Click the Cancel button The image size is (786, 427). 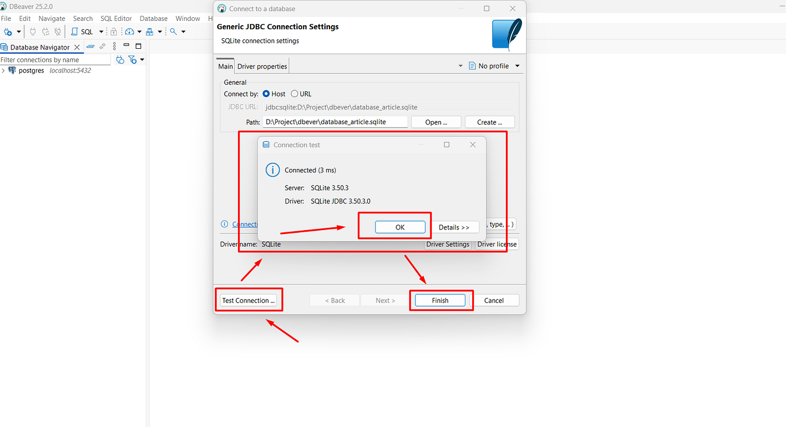click(x=494, y=300)
